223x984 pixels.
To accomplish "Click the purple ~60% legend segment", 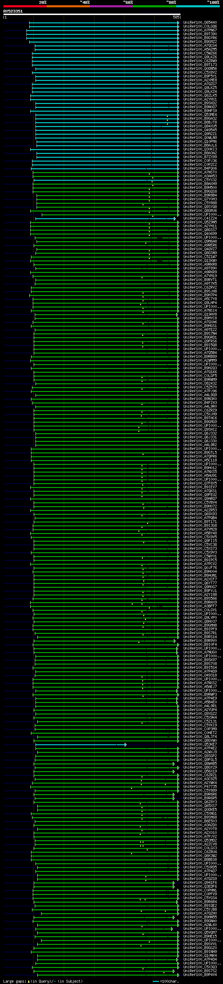I will pos(111,6).
